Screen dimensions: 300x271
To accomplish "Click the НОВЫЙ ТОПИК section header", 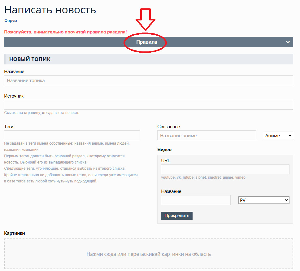I will [30, 59].
